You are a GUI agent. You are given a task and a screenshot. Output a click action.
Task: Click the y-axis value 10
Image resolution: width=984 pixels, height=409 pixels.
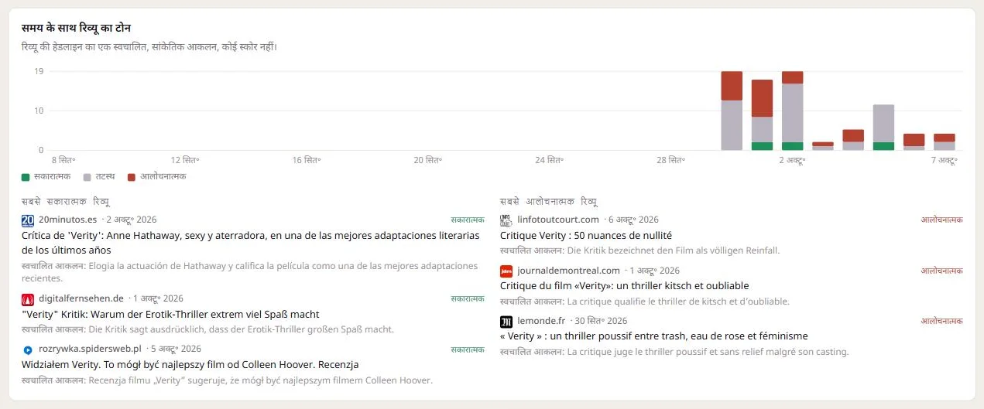click(38, 111)
